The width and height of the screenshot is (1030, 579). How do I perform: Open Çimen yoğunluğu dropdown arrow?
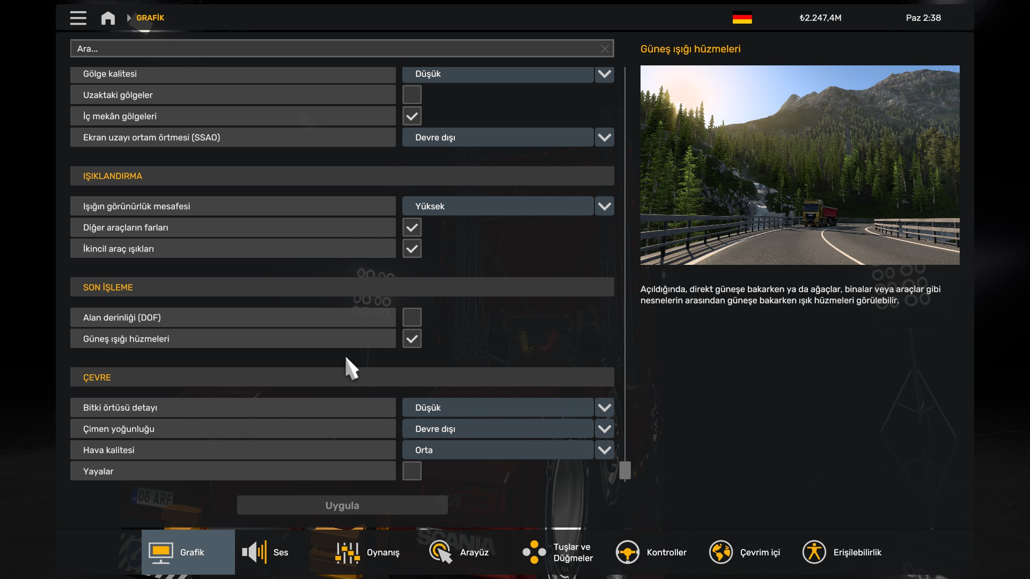coord(605,429)
